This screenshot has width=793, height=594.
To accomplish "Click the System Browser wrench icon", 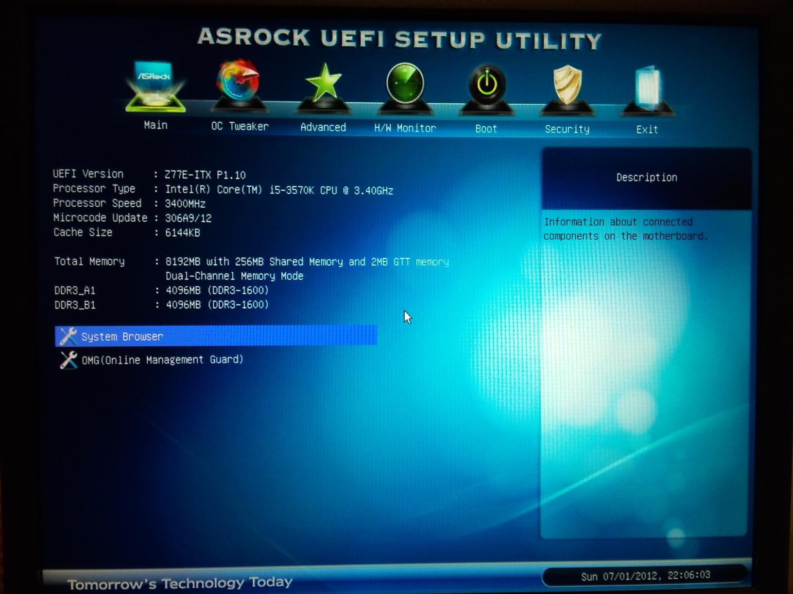I will click(68, 336).
